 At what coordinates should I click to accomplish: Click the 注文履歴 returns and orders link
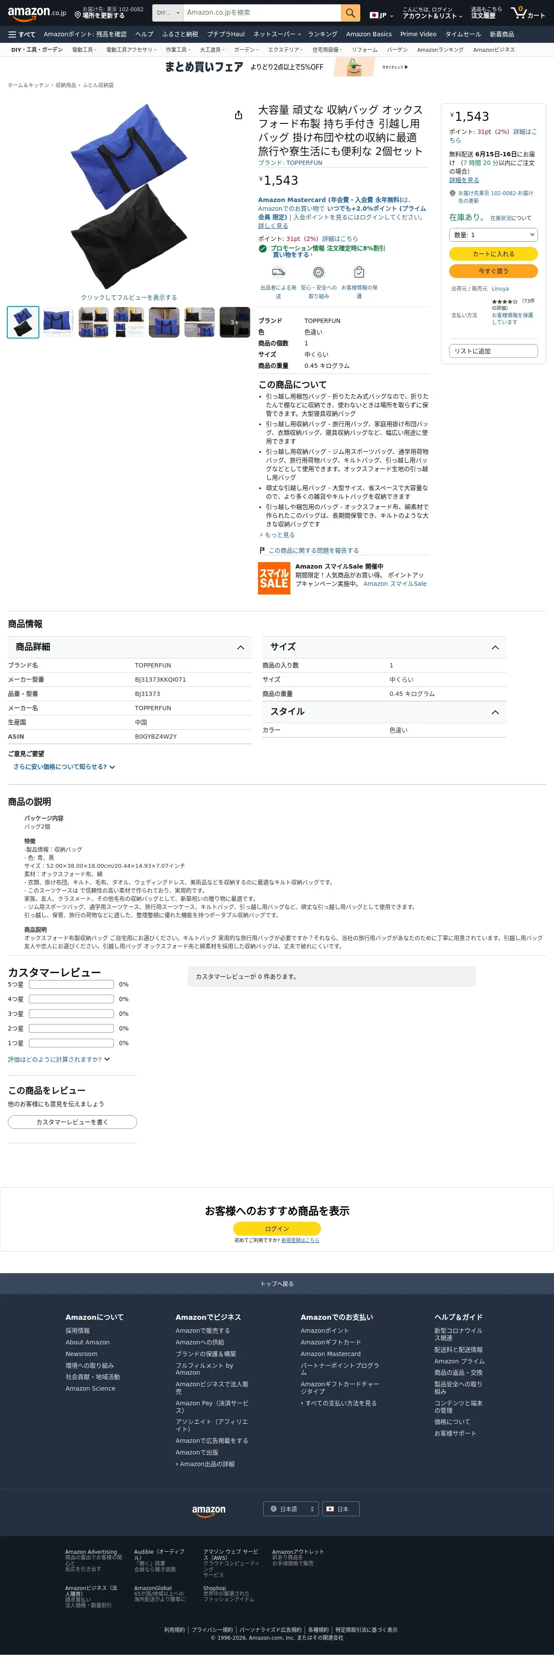[486, 13]
